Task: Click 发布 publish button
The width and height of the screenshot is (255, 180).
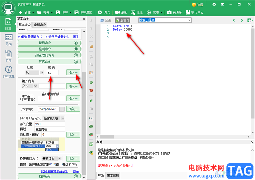Action: click(x=153, y=12)
